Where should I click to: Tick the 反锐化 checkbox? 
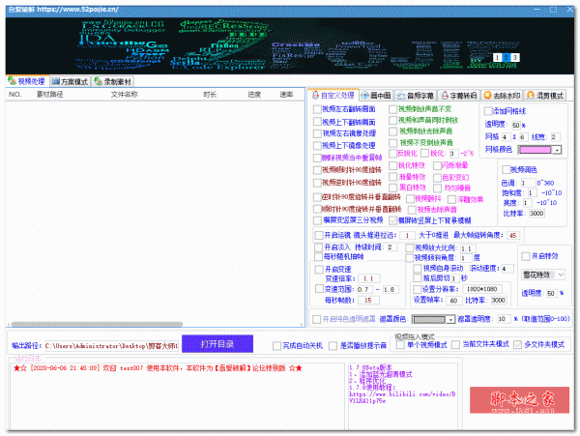pyautogui.click(x=392, y=153)
